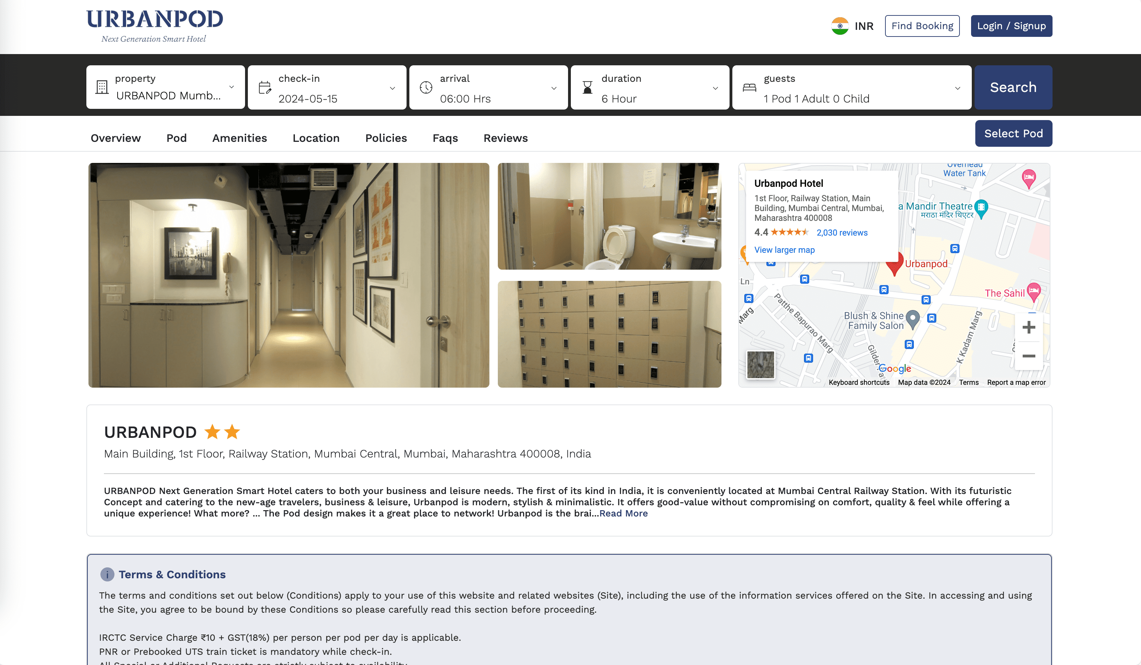1141x665 pixels.
Task: Click Read More hotel description link
Action: point(624,514)
